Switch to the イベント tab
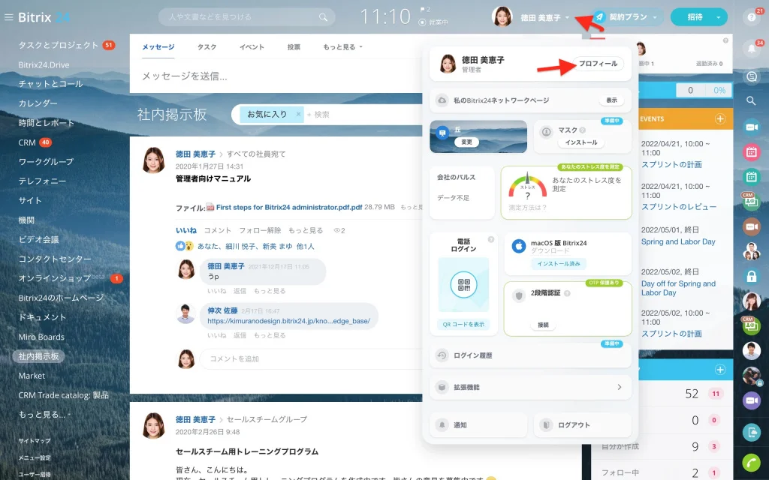Image resolution: width=769 pixels, height=480 pixels. (x=252, y=47)
